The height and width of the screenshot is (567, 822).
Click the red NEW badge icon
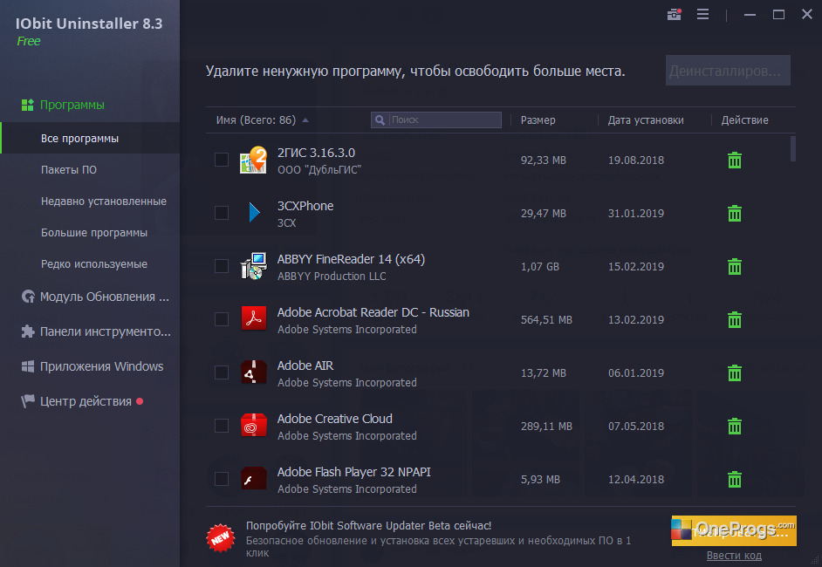click(x=220, y=537)
